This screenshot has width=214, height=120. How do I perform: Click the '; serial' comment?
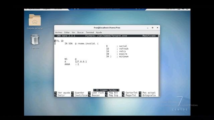click(122, 46)
